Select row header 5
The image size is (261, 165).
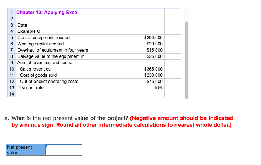(12, 38)
